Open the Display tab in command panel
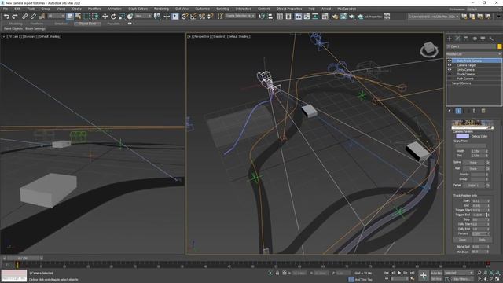Viewport: 503px width, 283px height. coord(483,39)
